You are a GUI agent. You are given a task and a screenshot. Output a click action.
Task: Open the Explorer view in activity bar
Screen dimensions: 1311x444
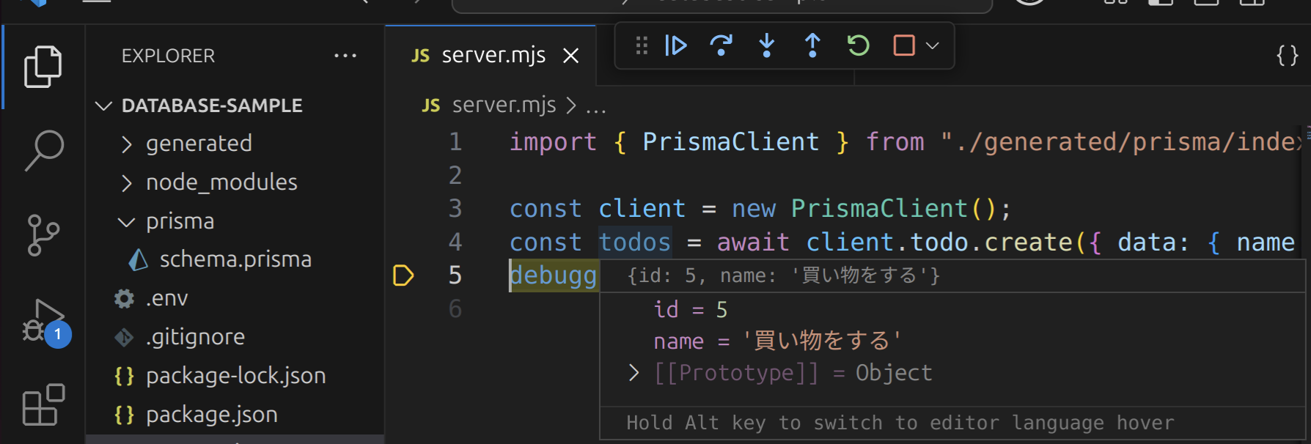(x=43, y=67)
